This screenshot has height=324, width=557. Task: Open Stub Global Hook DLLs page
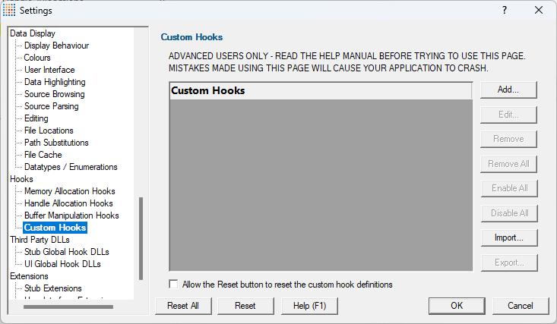tap(66, 252)
